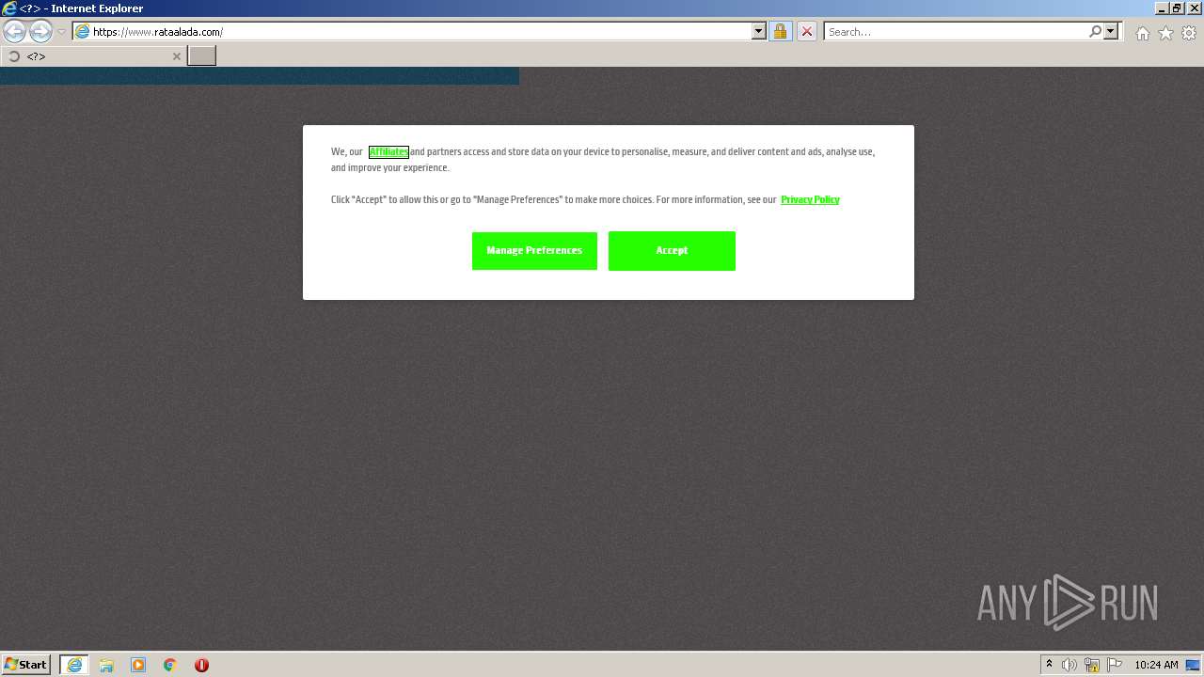Open Internet Explorer in the taskbar
This screenshot has height=677, width=1204.
(x=74, y=665)
